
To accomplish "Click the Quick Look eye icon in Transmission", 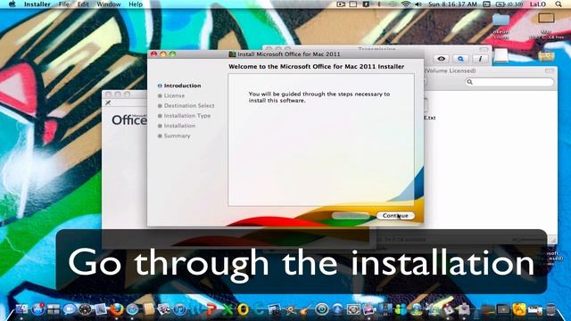I will click(442, 59).
